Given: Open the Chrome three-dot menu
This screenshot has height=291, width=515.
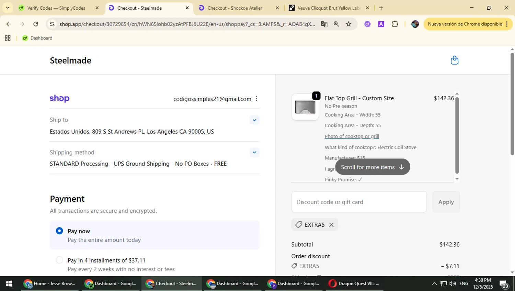Looking at the screenshot, I should [x=507, y=24].
